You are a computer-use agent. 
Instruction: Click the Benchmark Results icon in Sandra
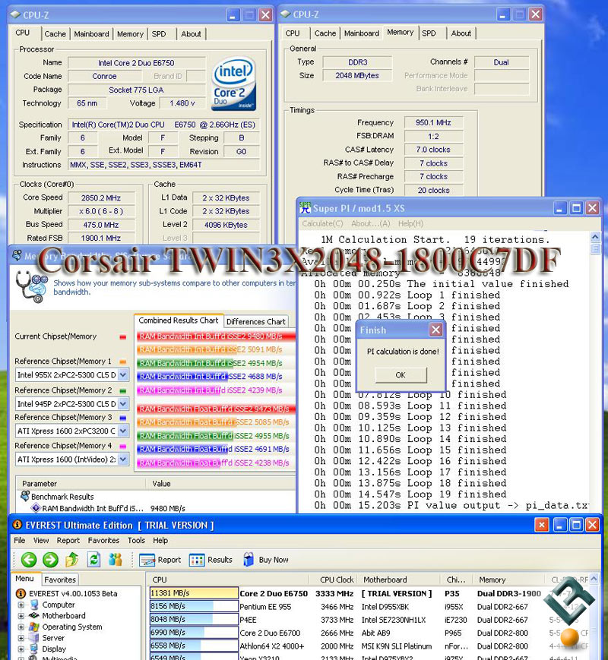coord(25,496)
